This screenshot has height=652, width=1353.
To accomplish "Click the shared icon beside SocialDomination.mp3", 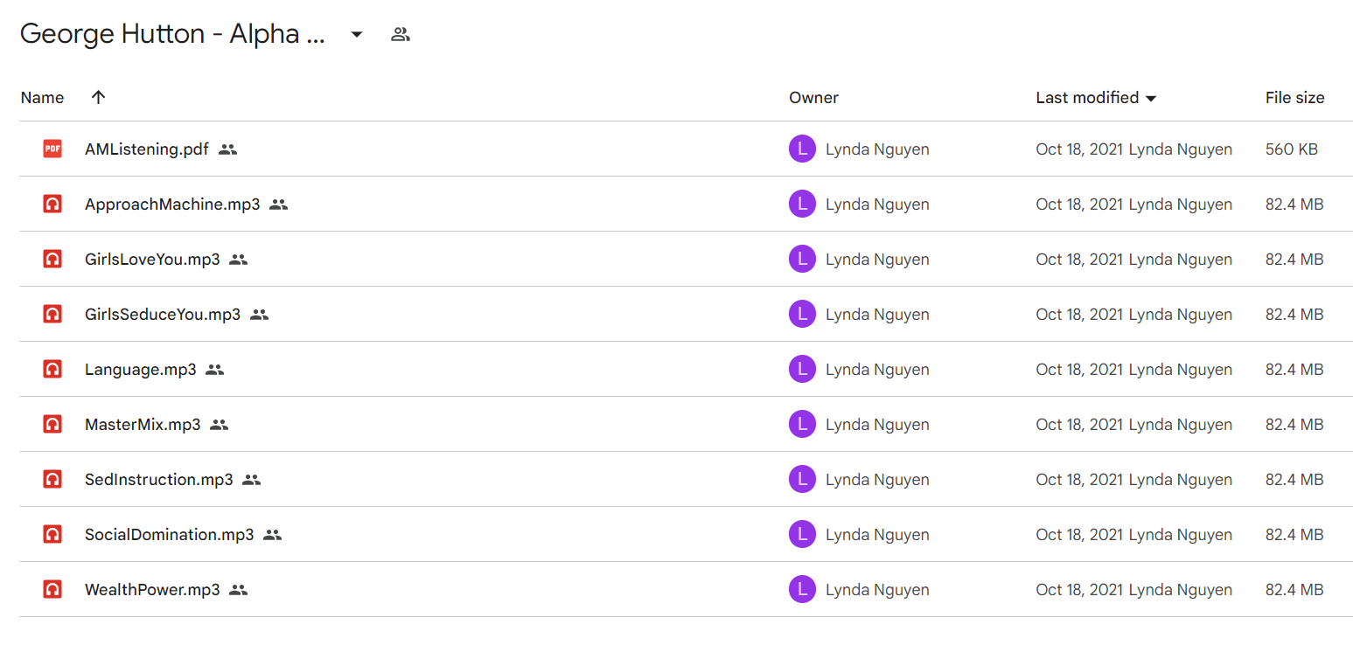I will click(273, 535).
